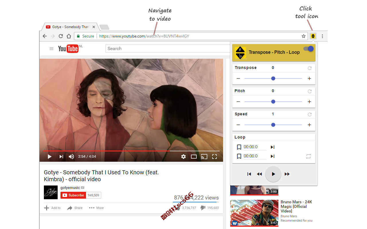Reset the Transpose value
The image size is (367, 229).
tap(309, 68)
